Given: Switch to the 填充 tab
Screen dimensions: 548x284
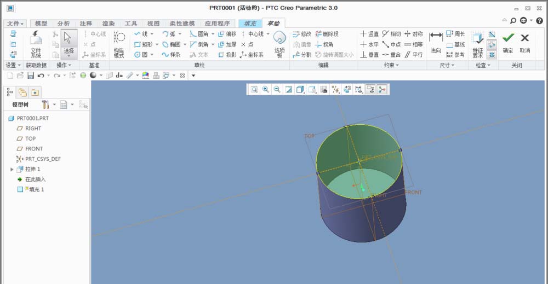Looking at the screenshot, I should tap(250, 24).
